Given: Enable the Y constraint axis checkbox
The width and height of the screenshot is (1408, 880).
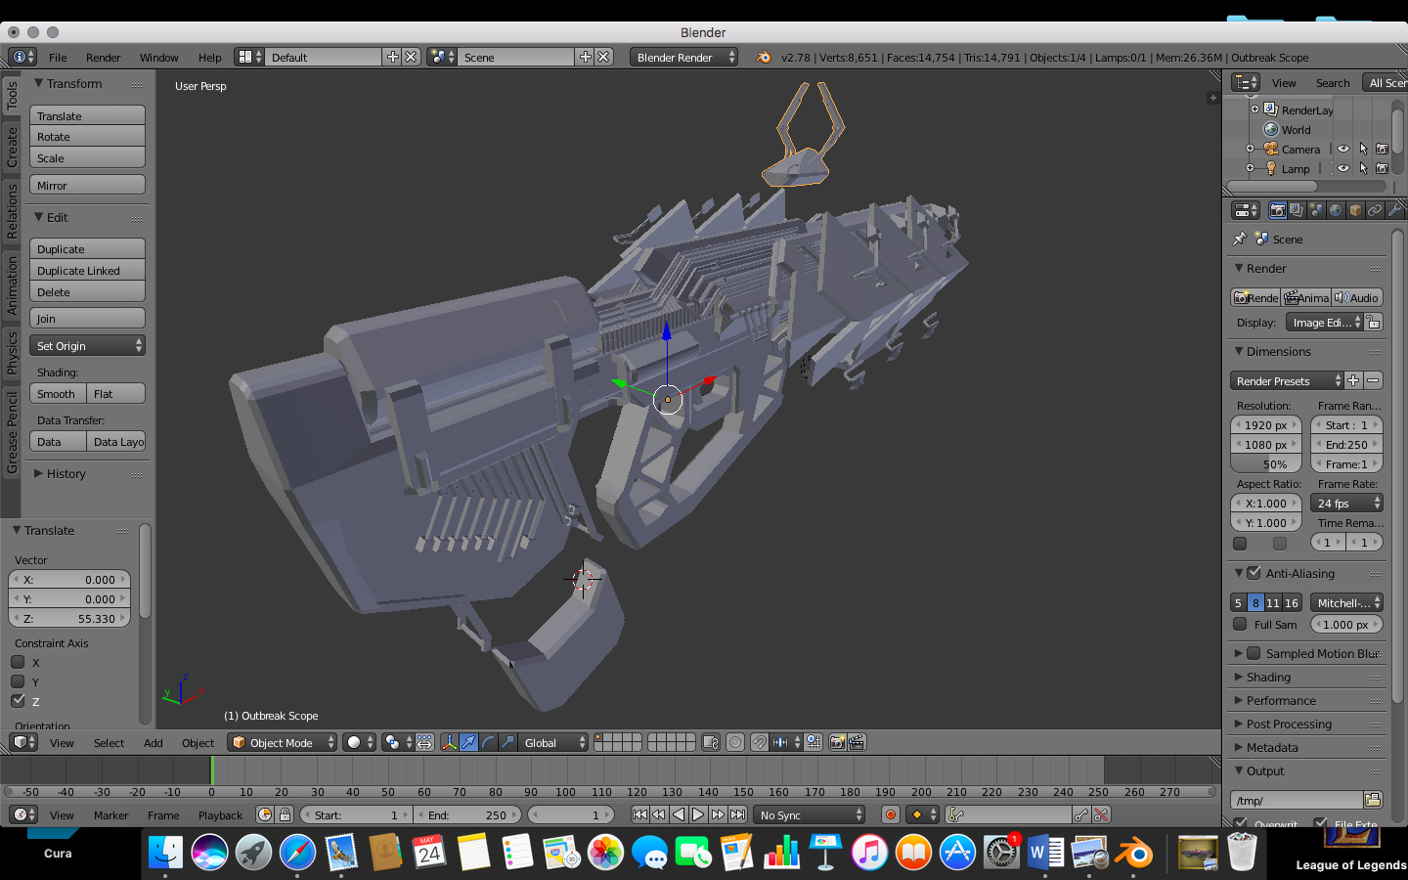Looking at the screenshot, I should tap(18, 682).
